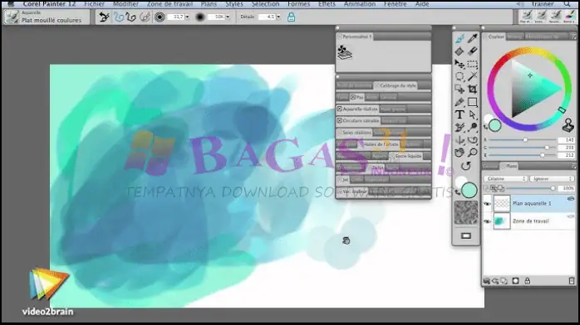Open the Huiles de l'artiste panel tab

(x=379, y=144)
